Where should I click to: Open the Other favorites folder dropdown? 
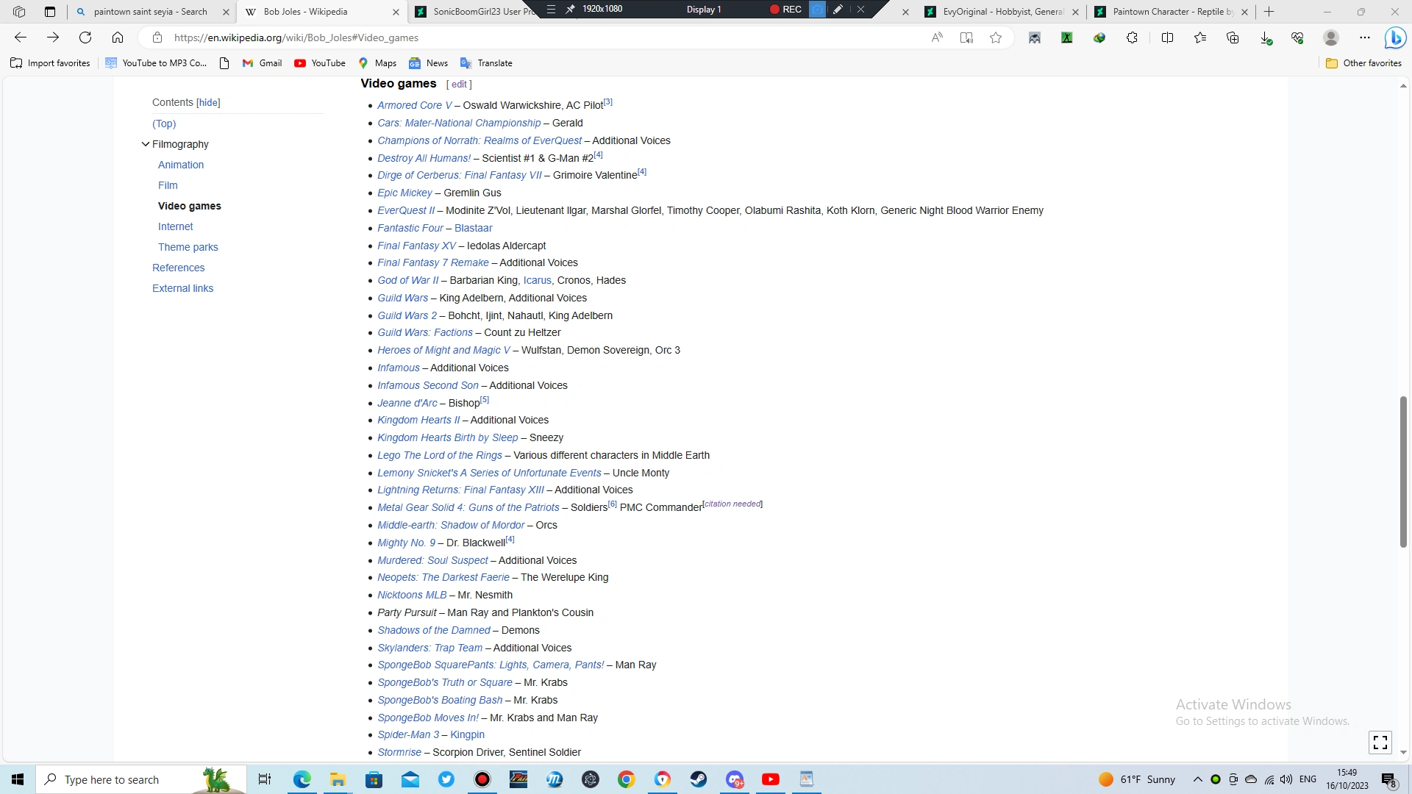click(1363, 63)
